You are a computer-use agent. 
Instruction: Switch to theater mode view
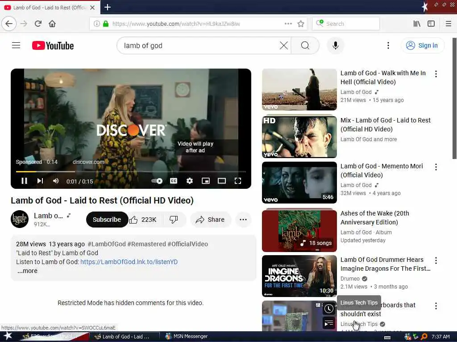[x=221, y=181]
